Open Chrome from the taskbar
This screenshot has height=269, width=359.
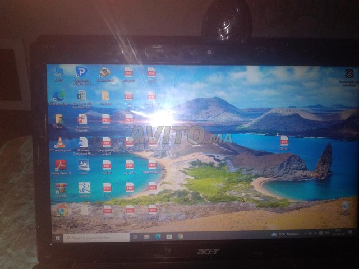pyautogui.click(x=180, y=236)
